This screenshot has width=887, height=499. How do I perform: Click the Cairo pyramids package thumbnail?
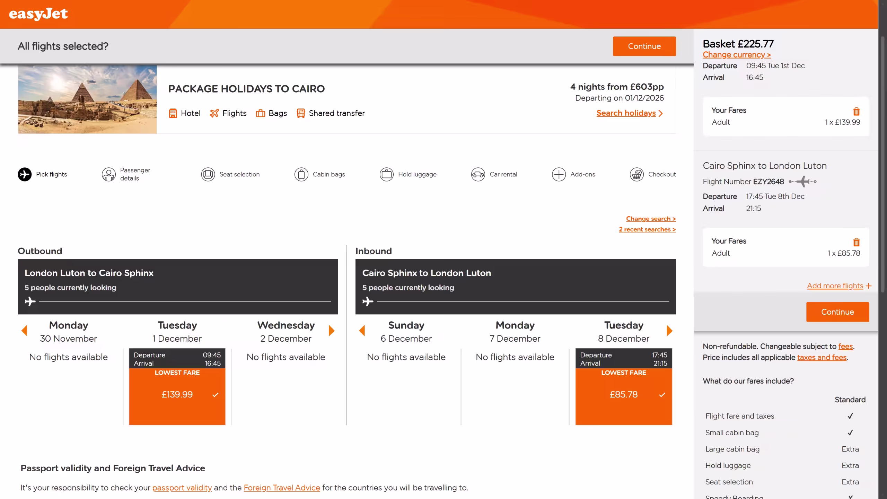(x=87, y=99)
